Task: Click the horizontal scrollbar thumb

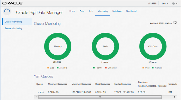Action: coord(100,97)
